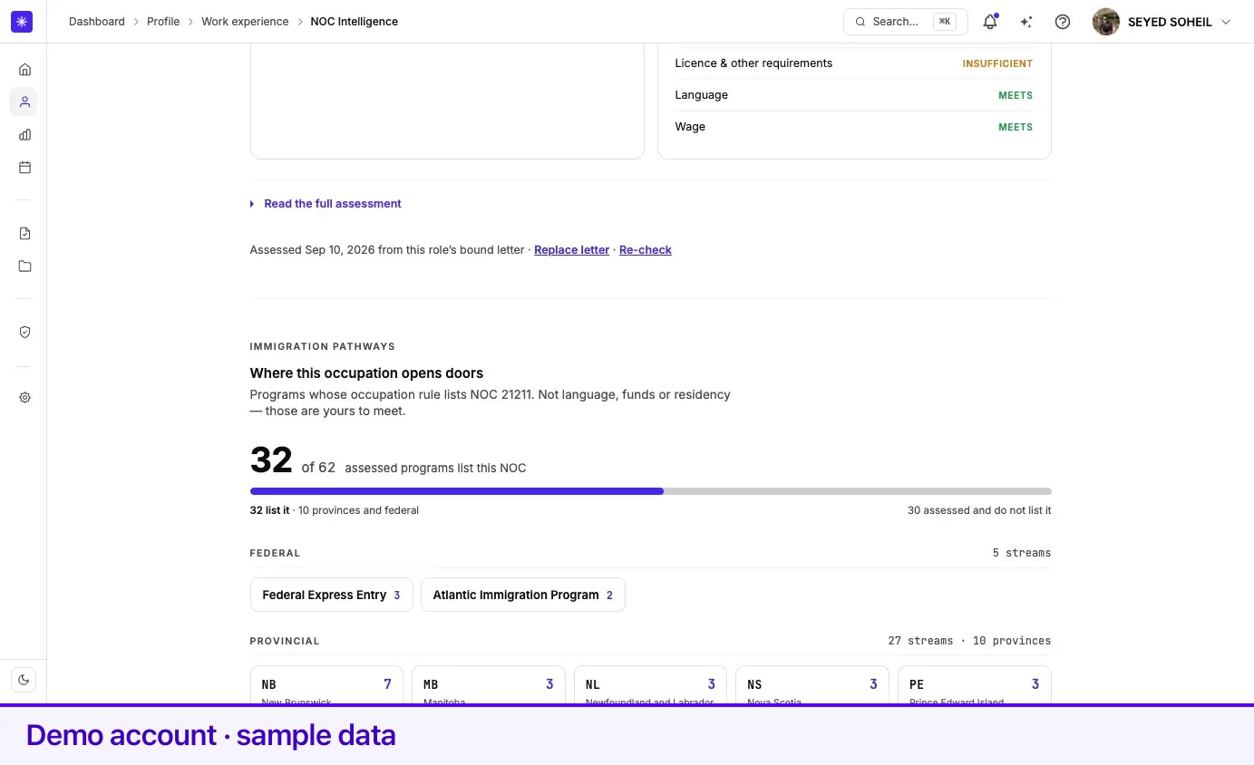Toggle dark mode moon icon
The image size is (1254, 765).
pyautogui.click(x=24, y=679)
